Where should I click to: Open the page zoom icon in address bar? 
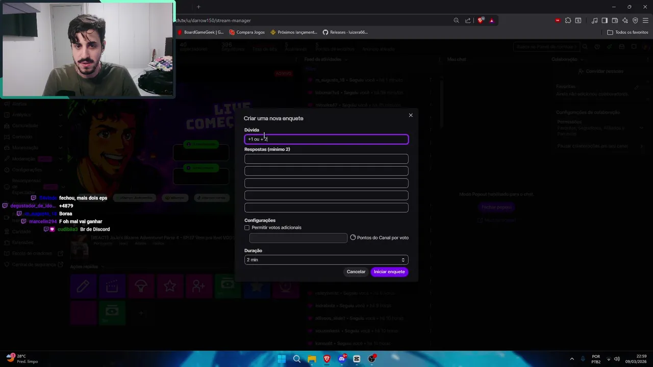pos(456,20)
